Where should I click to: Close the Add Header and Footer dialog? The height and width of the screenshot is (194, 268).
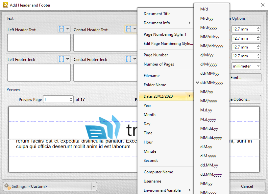[262, 5]
